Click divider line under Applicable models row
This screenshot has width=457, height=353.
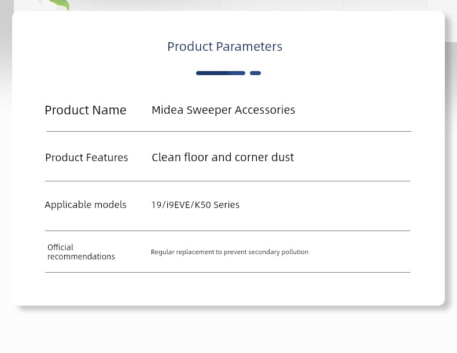coord(227,231)
